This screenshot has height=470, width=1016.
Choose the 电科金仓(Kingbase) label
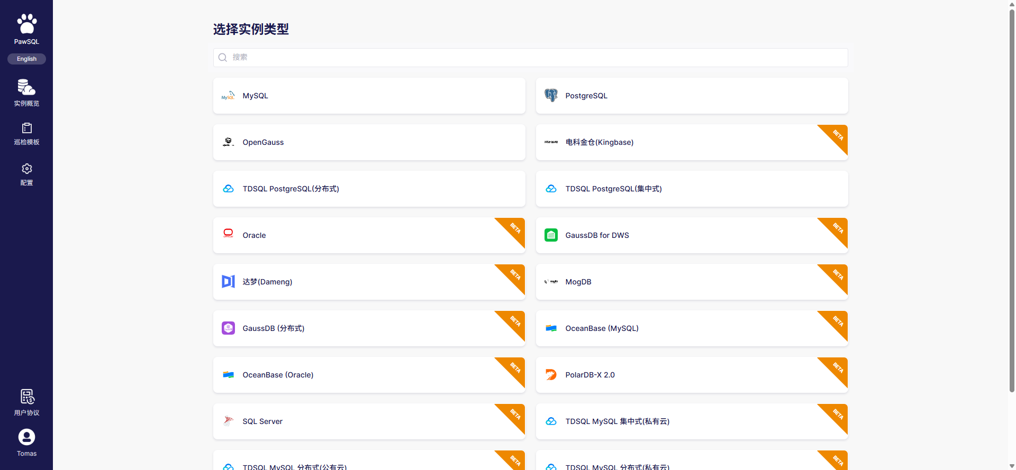(600, 142)
